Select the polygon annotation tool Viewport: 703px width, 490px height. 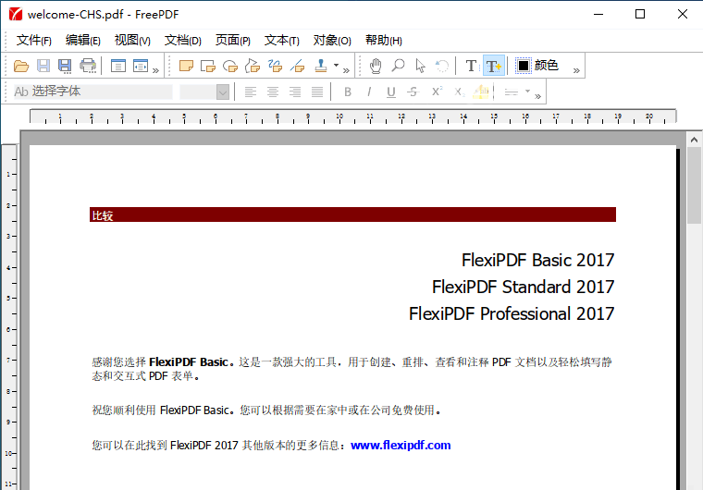coord(253,66)
